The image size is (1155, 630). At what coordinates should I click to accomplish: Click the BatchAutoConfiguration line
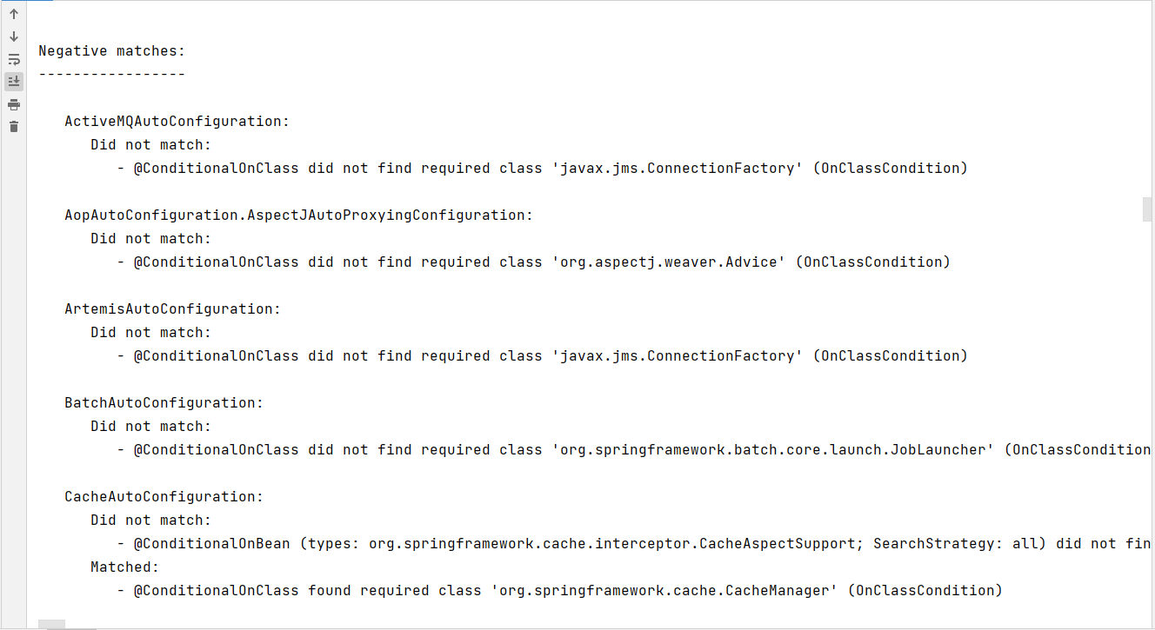point(164,403)
